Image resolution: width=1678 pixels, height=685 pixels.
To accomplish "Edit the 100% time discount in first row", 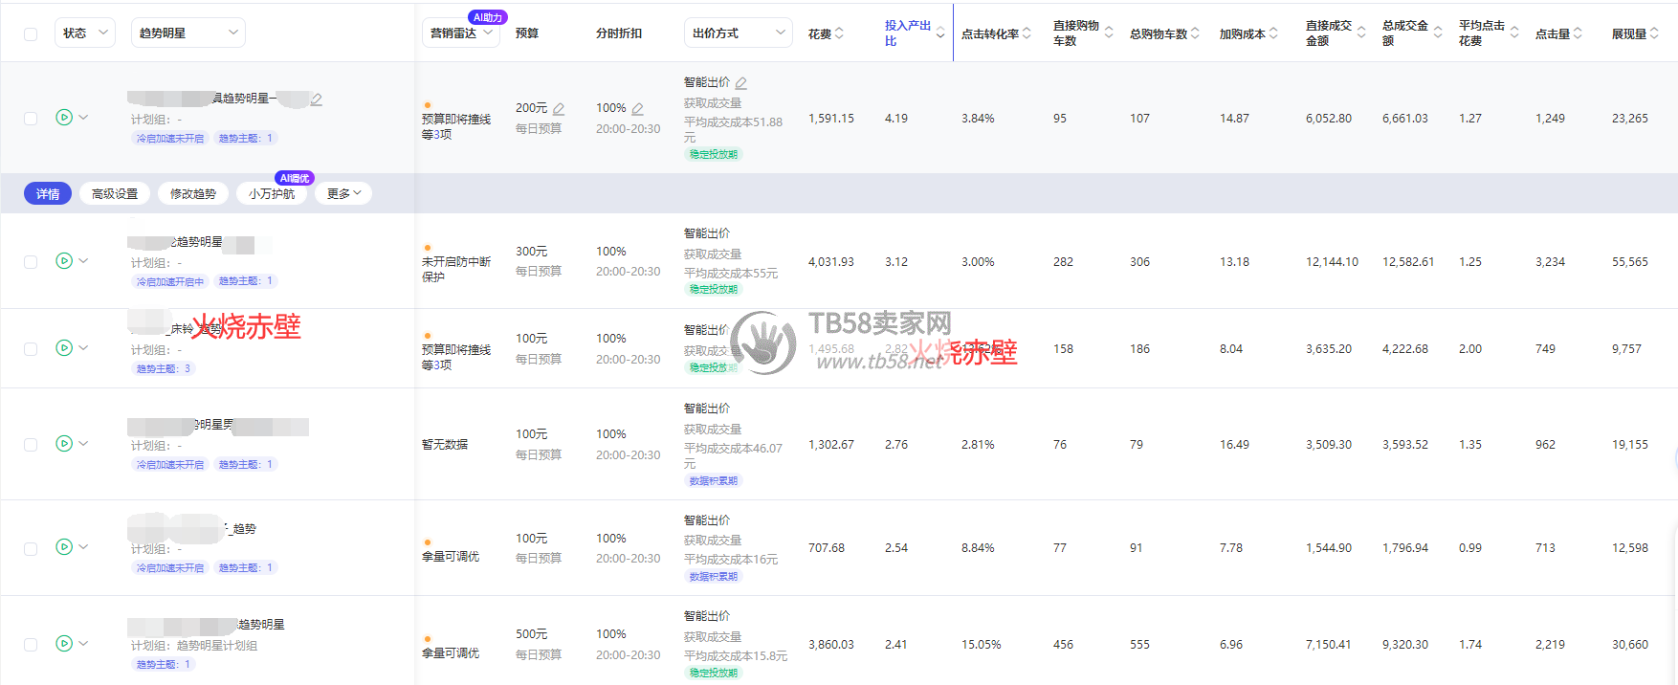I will 637,109.
